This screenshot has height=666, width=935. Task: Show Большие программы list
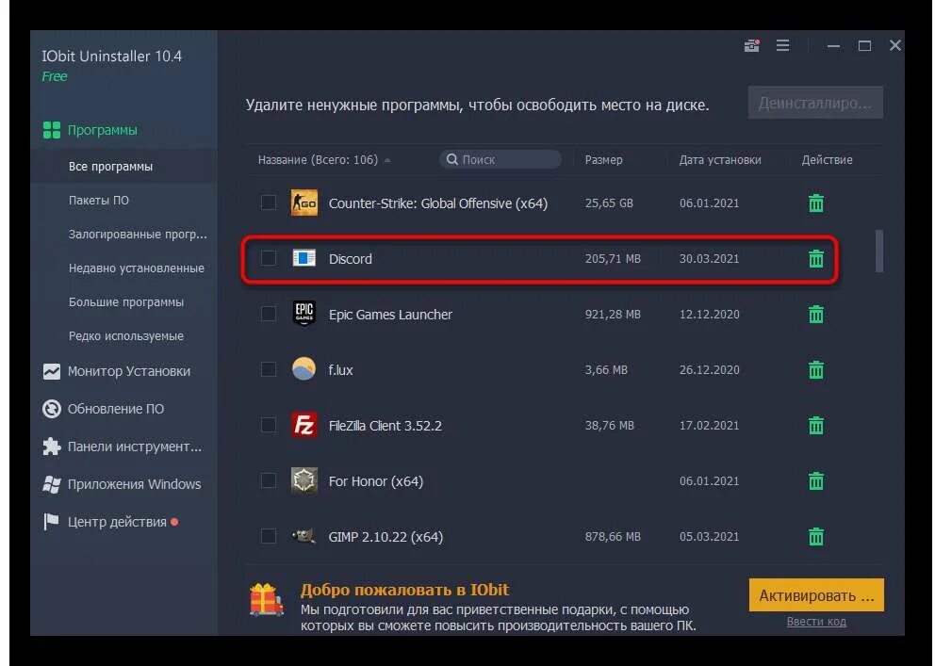(125, 302)
